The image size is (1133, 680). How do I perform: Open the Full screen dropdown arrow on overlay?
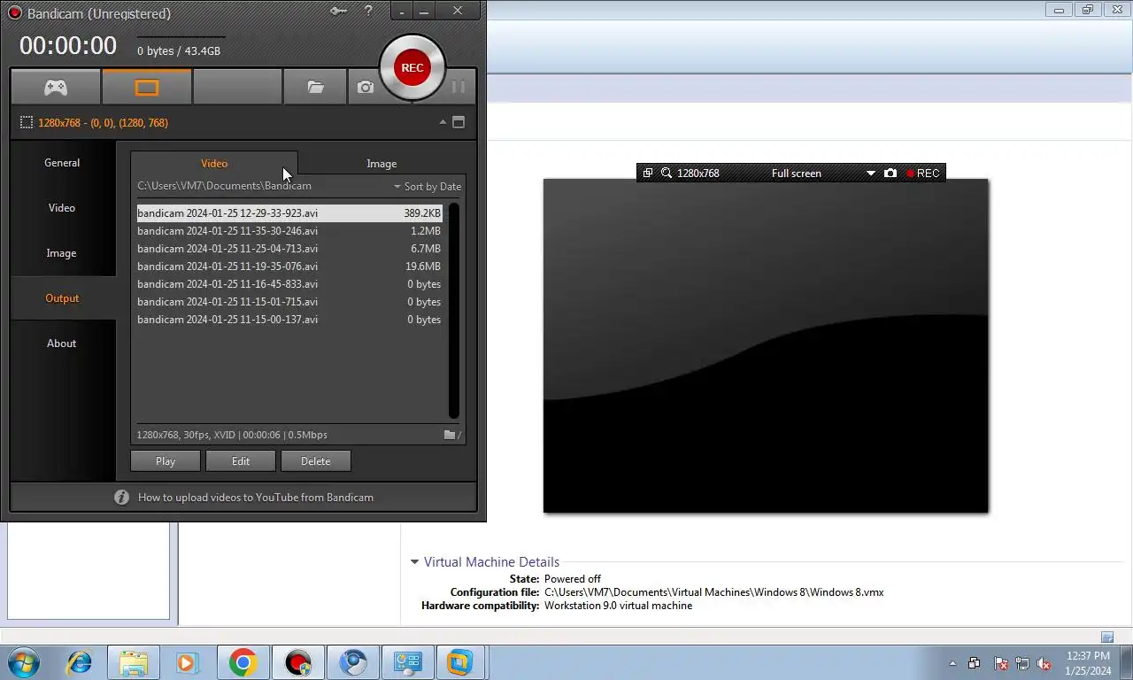pyautogui.click(x=871, y=174)
